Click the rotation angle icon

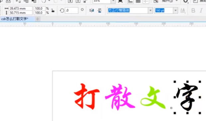pos(62,11)
